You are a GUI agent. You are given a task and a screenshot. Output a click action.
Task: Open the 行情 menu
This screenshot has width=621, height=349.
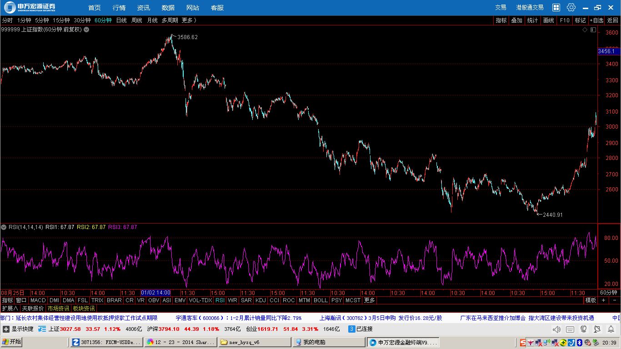[x=119, y=8]
